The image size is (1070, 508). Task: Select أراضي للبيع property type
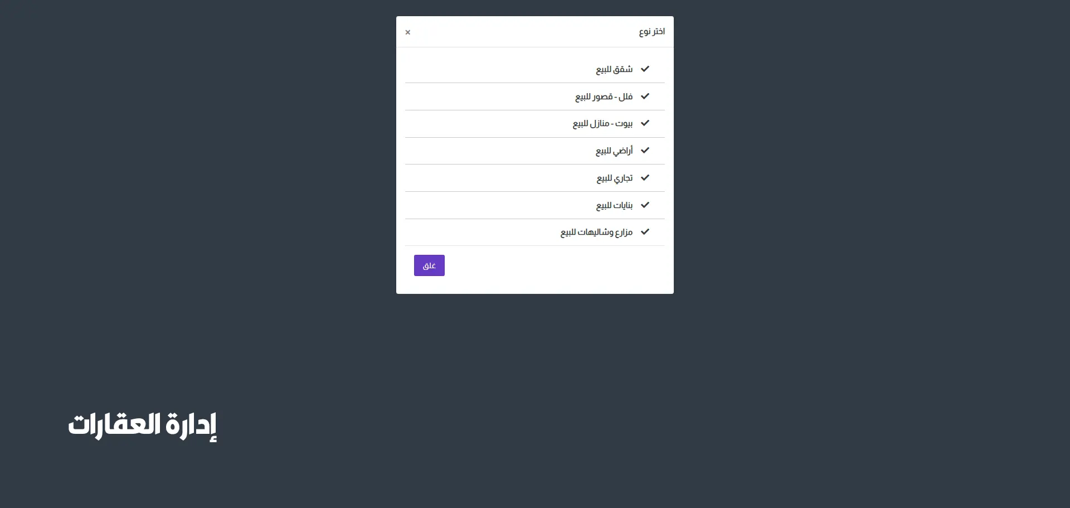pos(614,151)
